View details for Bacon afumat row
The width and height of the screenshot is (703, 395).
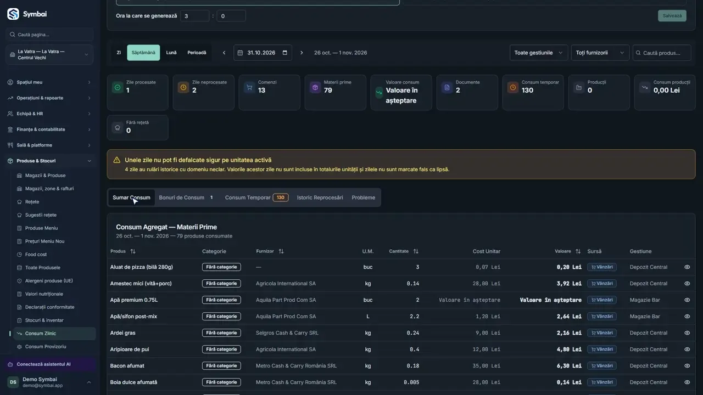(687, 366)
